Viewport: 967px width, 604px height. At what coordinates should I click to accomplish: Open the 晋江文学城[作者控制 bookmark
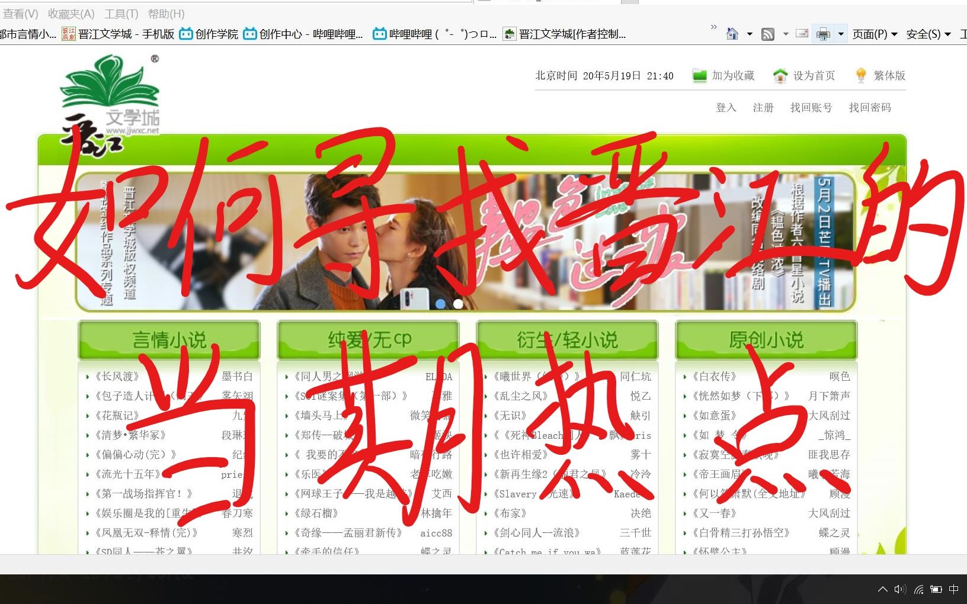point(564,34)
